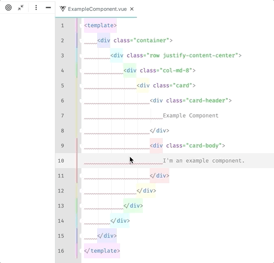
Task: Click the <div tag on line 4
Action: (x=130, y=70)
